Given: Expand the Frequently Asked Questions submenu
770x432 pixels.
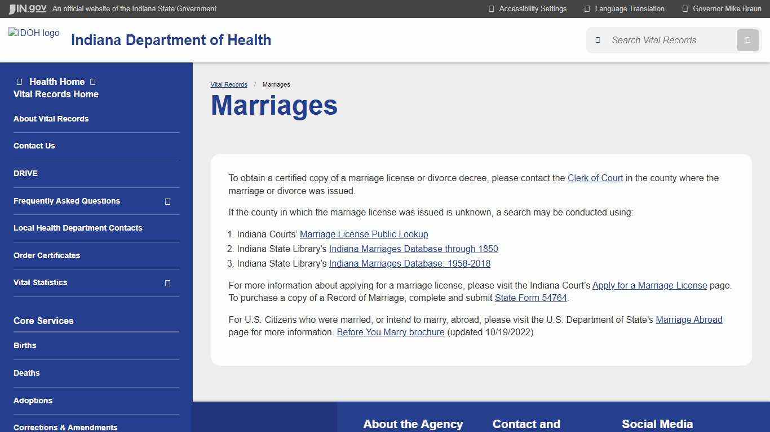Looking at the screenshot, I should [x=167, y=201].
